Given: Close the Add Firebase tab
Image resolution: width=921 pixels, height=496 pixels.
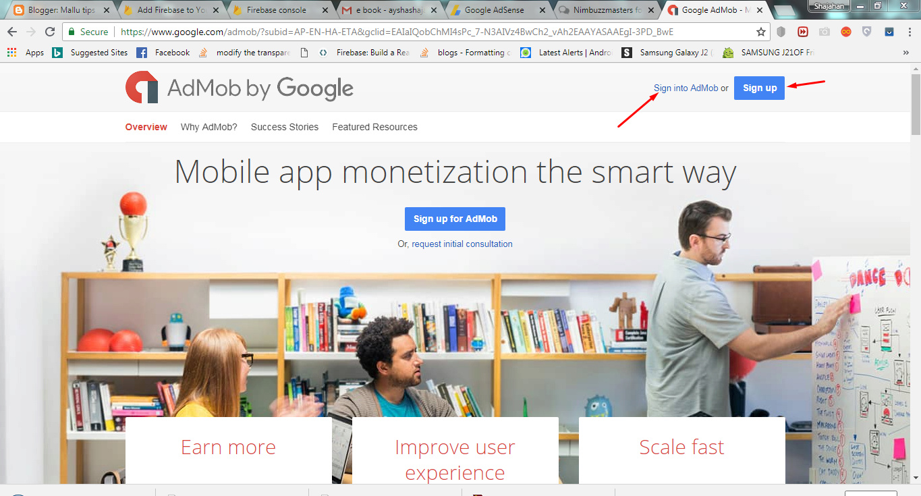Looking at the screenshot, I should (217, 10).
